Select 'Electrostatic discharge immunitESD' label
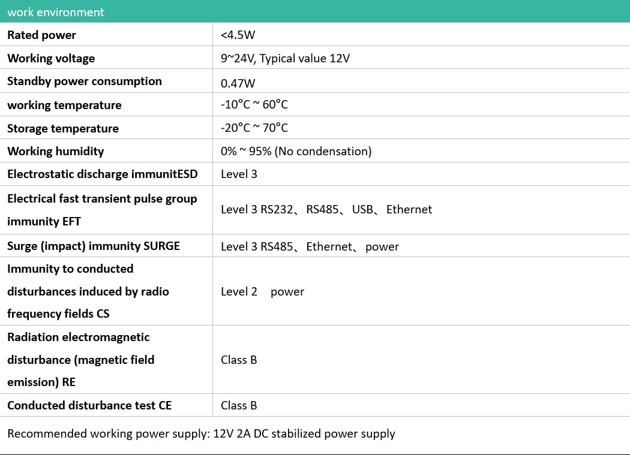 pyautogui.click(x=102, y=174)
